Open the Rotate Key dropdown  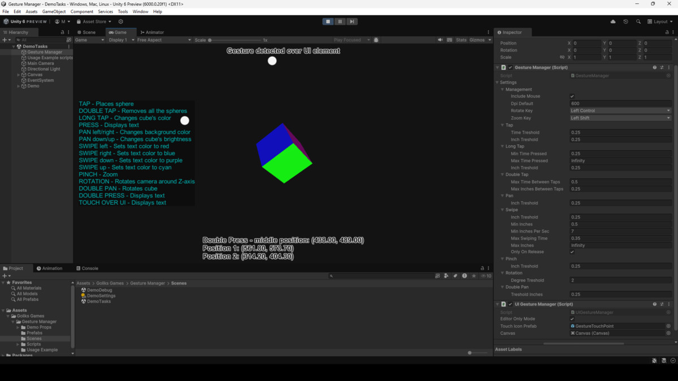coord(620,111)
